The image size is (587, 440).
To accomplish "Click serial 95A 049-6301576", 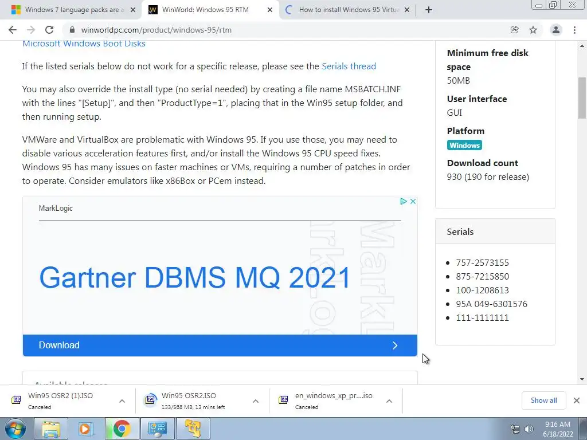I will tap(491, 304).
